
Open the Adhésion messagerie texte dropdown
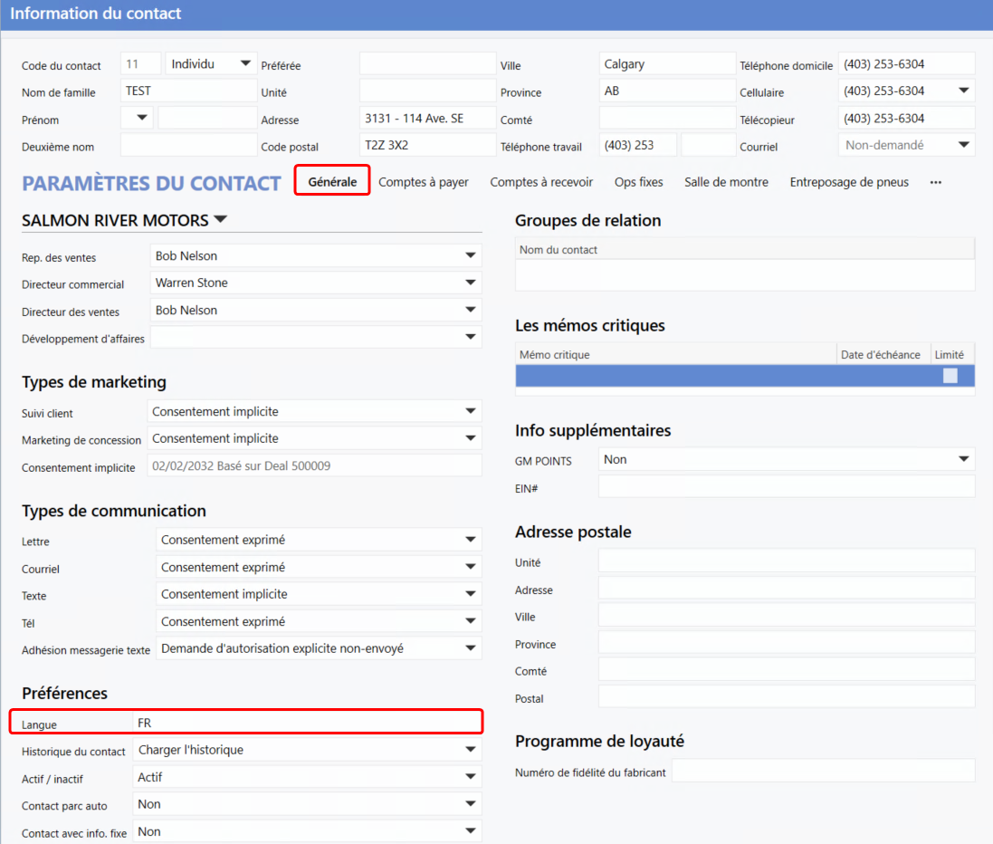point(470,648)
